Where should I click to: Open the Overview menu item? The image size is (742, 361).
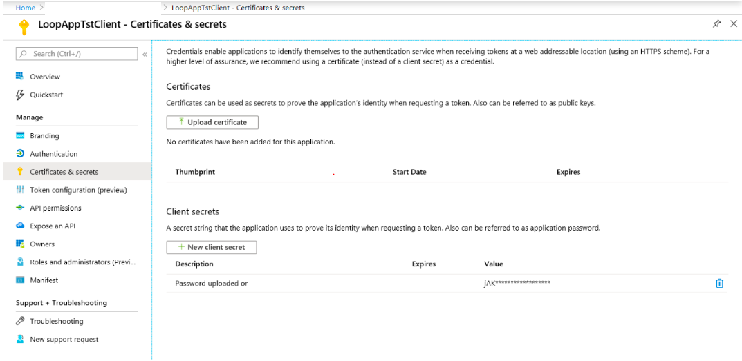45,77
